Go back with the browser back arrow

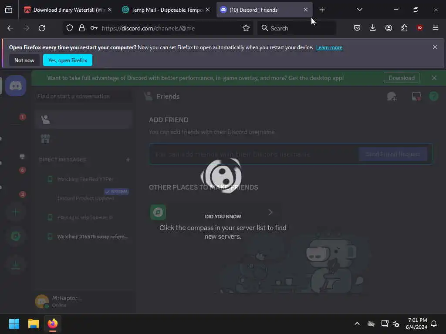pos(10,28)
